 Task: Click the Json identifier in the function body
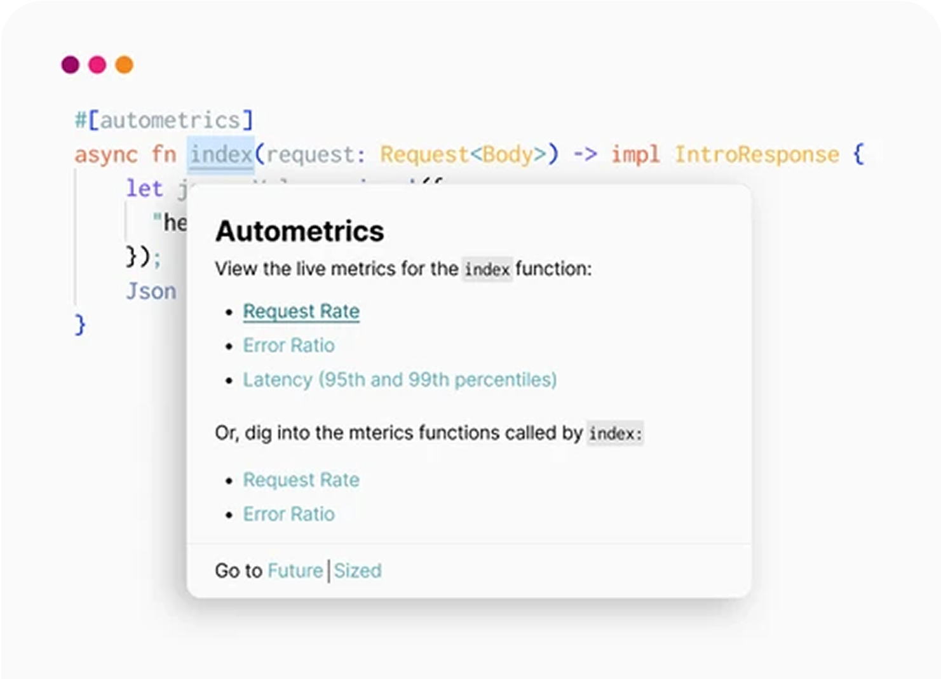pyautogui.click(x=151, y=291)
